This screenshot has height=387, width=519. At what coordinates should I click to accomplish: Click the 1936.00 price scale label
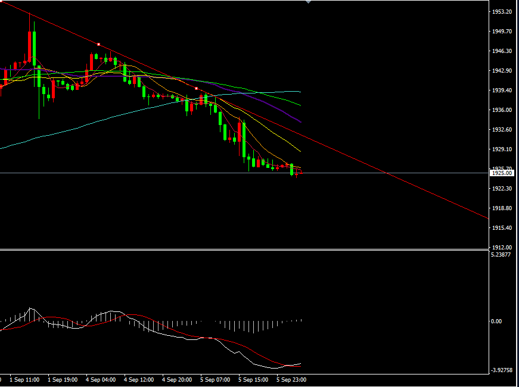click(x=502, y=110)
